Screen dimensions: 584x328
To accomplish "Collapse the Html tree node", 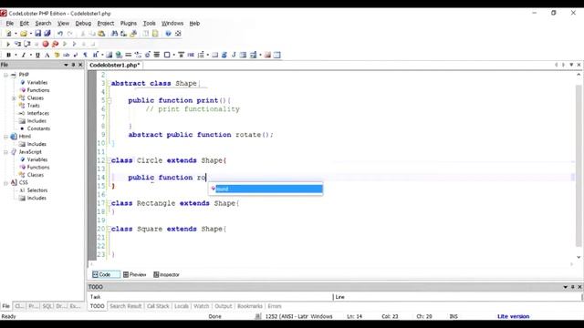I will pyautogui.click(x=6, y=137).
